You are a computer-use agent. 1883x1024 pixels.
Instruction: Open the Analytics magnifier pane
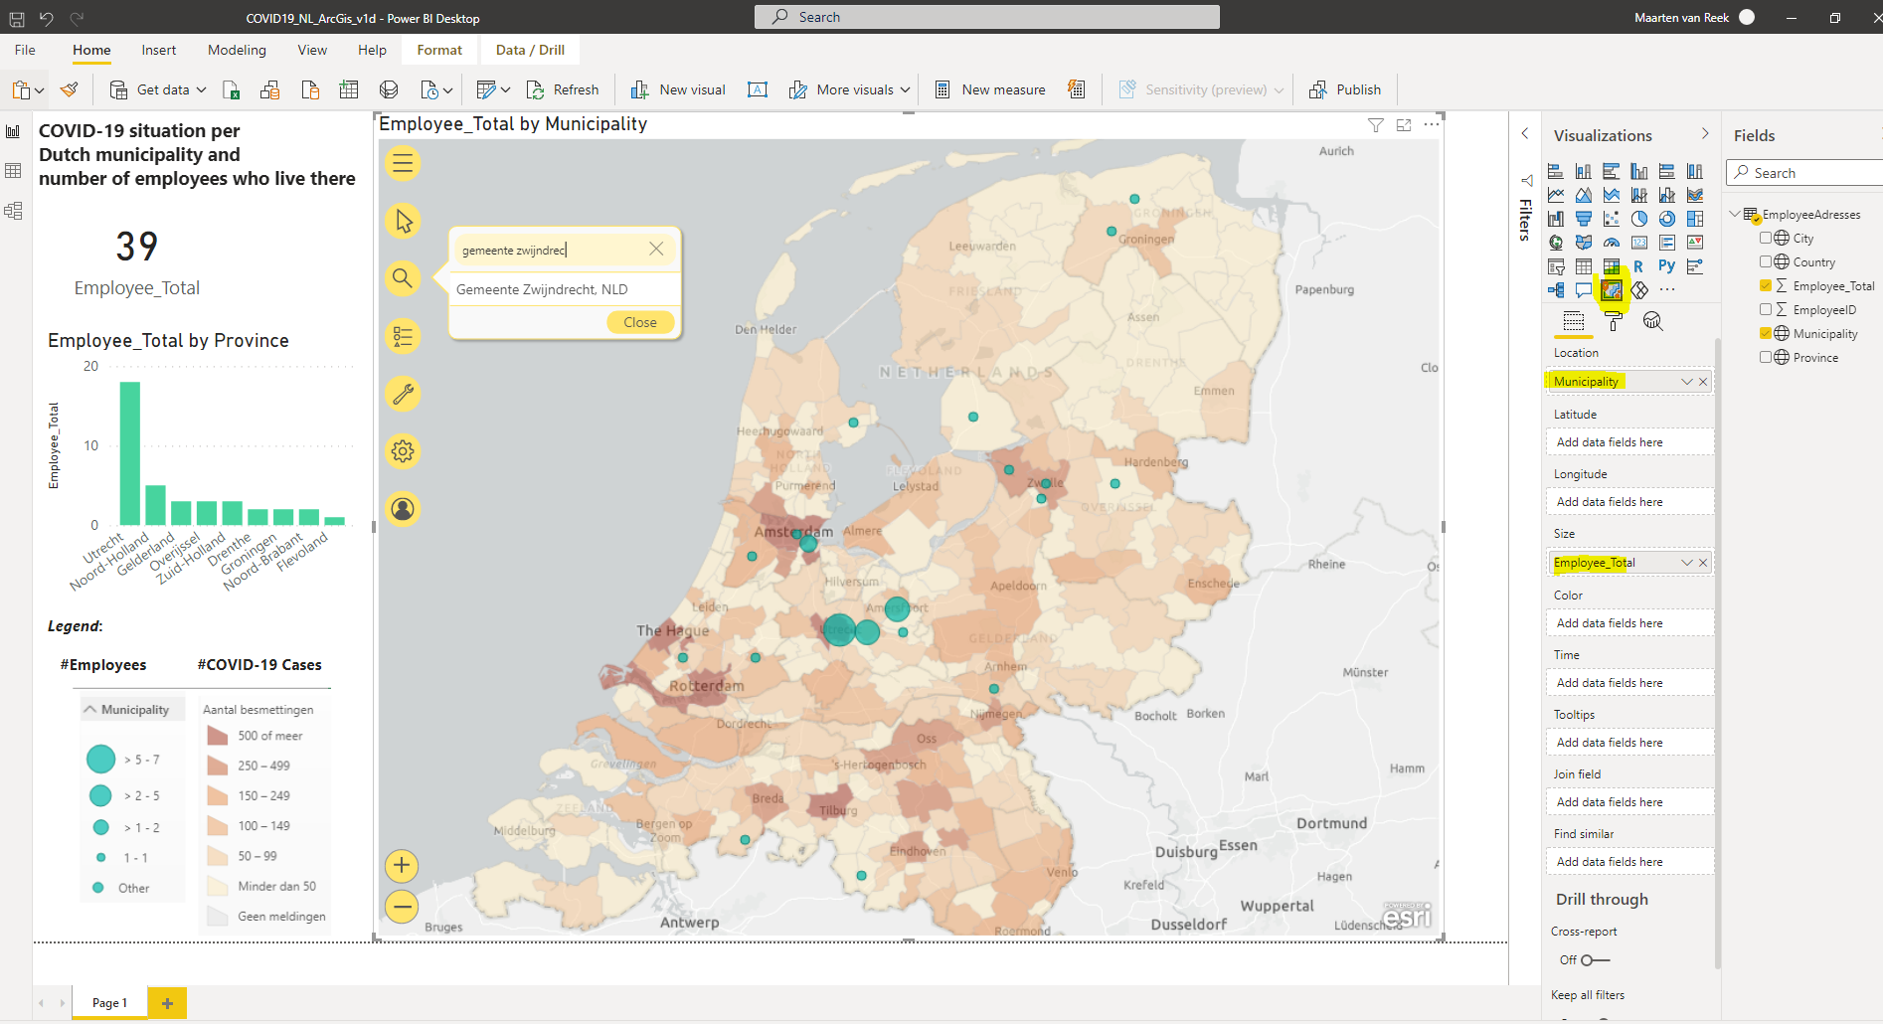coord(1653,320)
